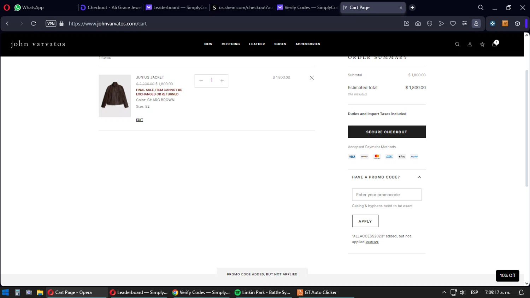
Task: Switch to Verify Codes Chrome taskbar window
Action: click(201, 292)
